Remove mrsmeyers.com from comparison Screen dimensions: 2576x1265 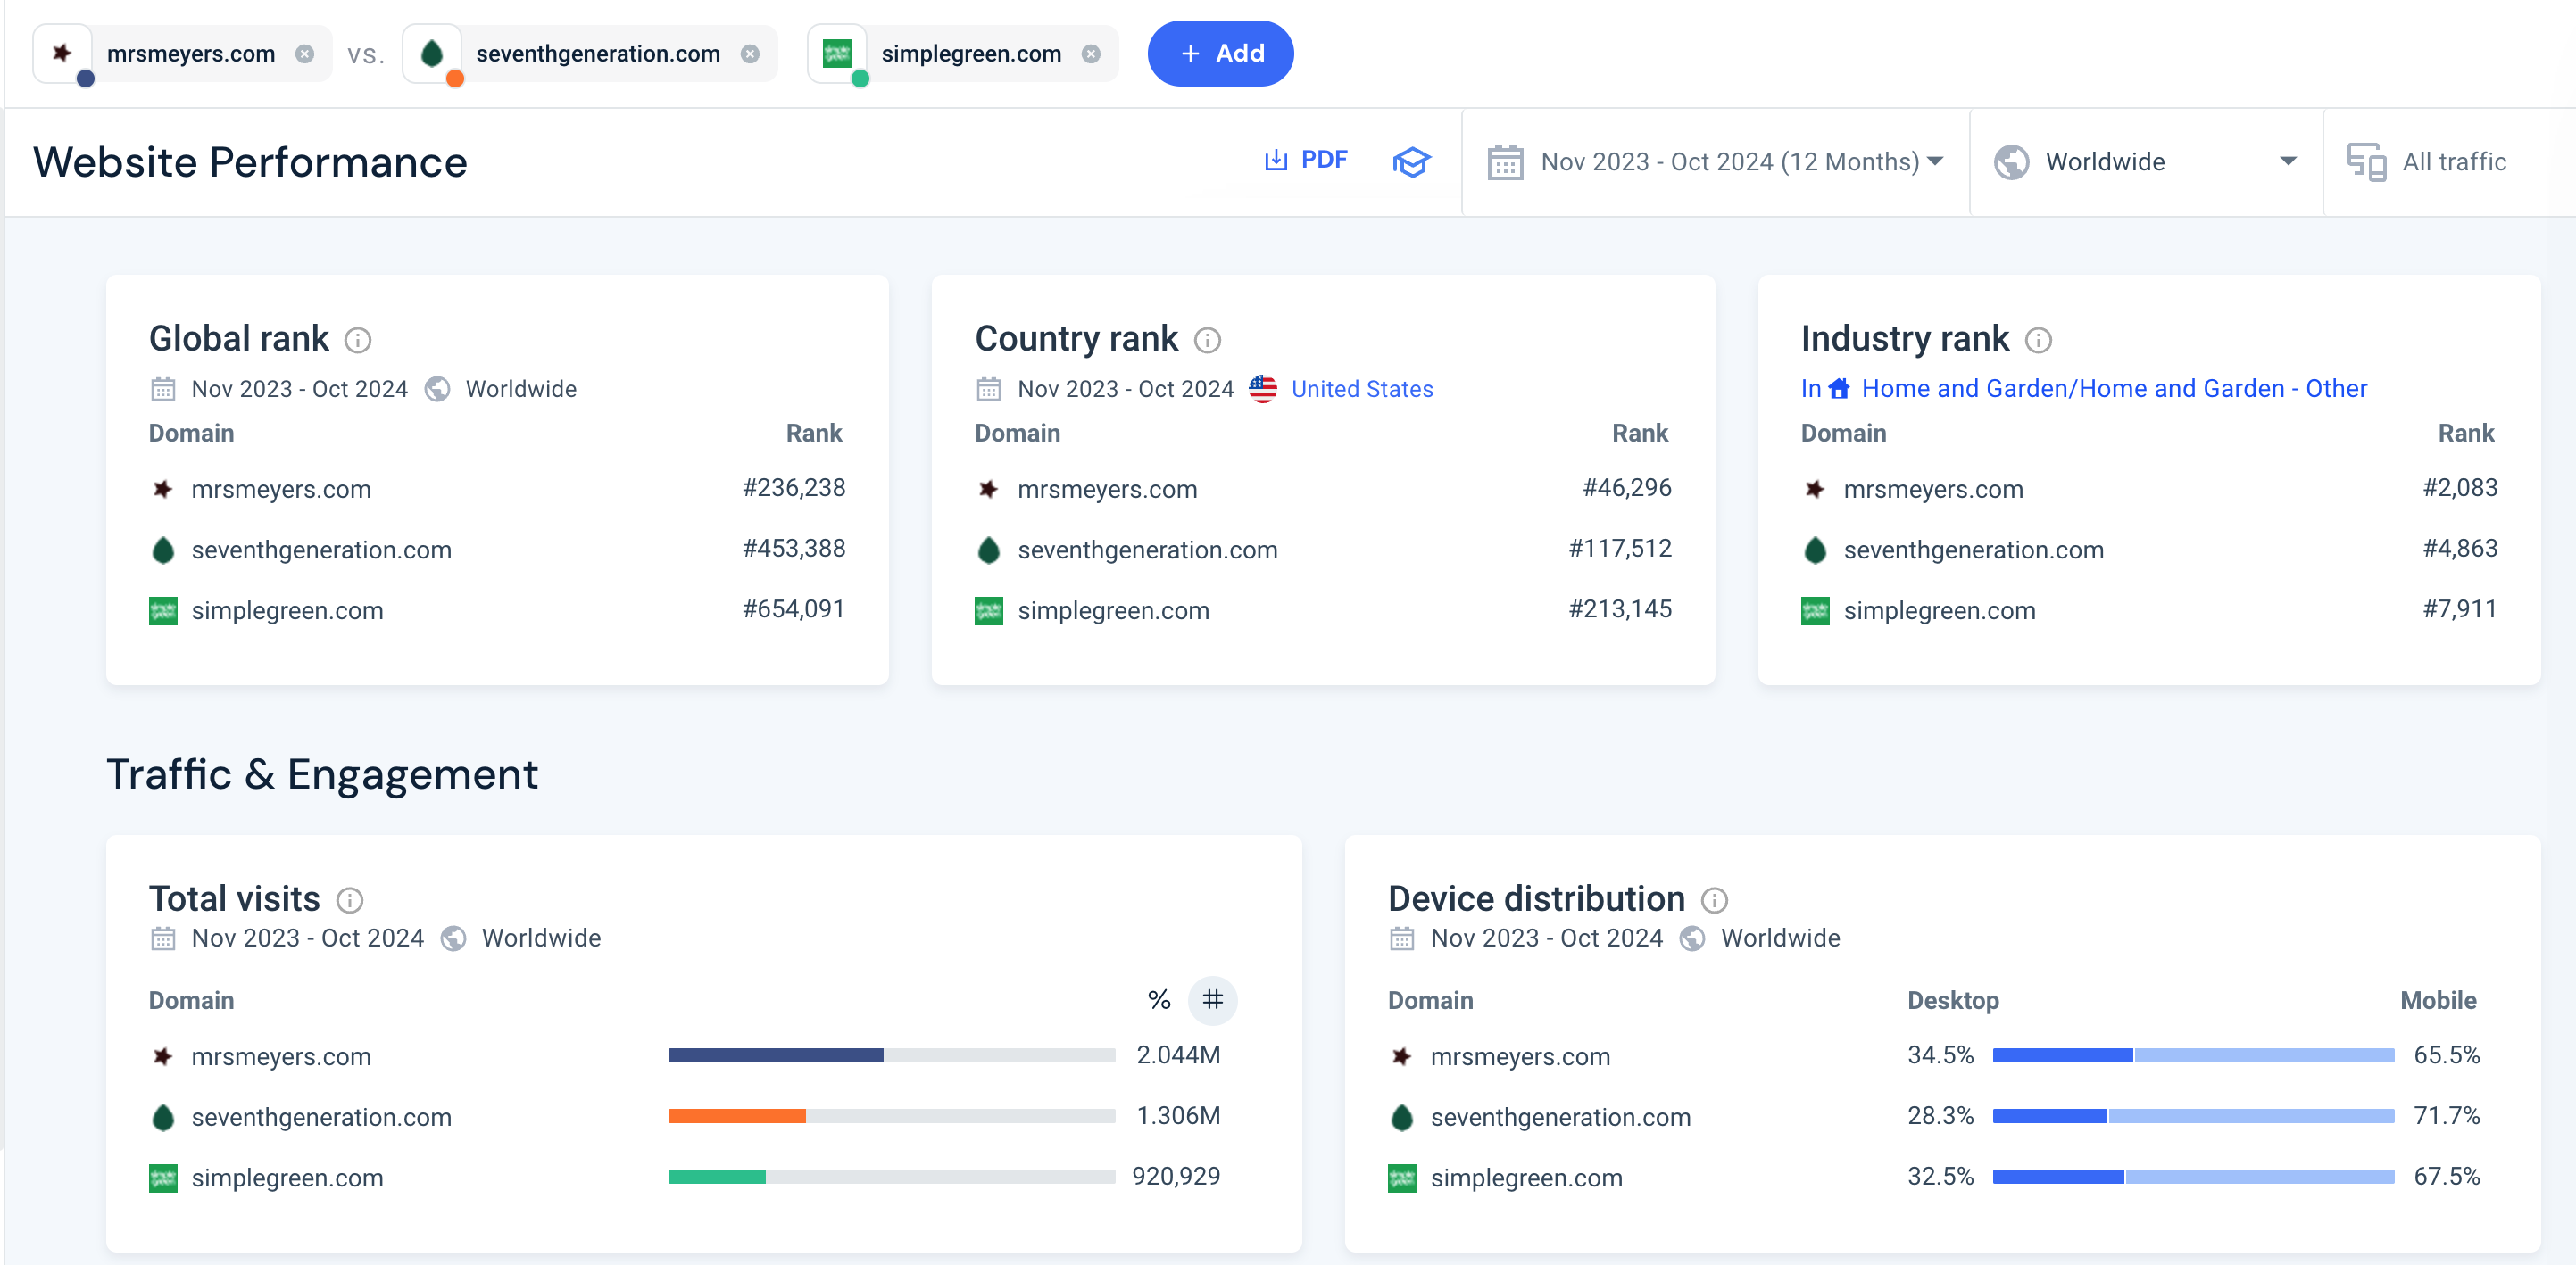tap(305, 54)
